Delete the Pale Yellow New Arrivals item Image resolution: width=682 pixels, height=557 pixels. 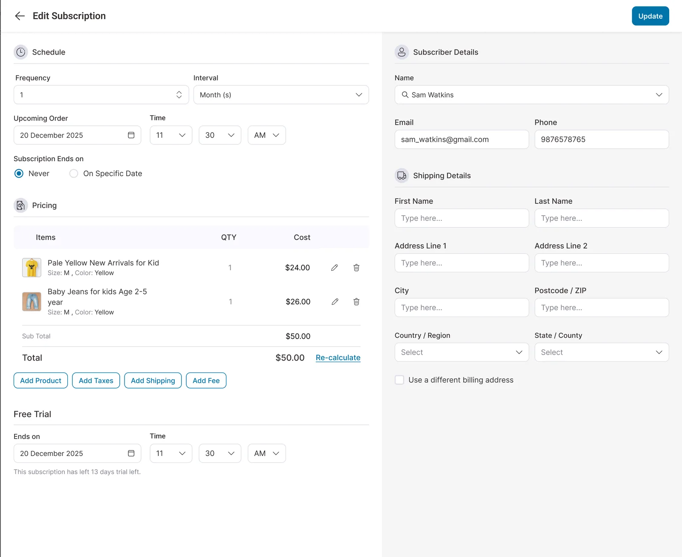tap(356, 268)
